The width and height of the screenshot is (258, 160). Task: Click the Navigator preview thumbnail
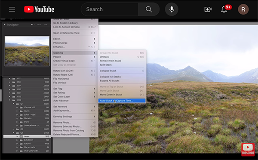[x=27, y=51]
